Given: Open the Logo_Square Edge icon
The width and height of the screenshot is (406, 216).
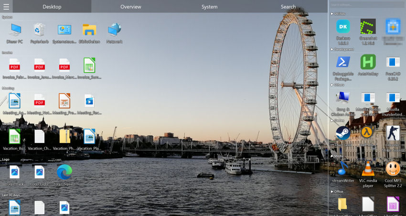Looking at the screenshot, I should coord(64,175).
